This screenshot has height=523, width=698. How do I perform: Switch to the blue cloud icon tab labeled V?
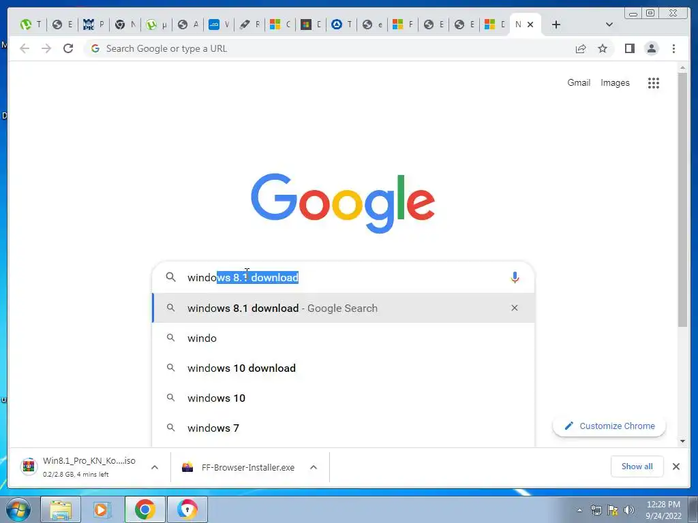pyautogui.click(x=219, y=25)
